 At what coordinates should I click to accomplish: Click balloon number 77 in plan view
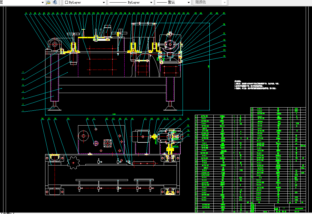[x=188, y=135]
